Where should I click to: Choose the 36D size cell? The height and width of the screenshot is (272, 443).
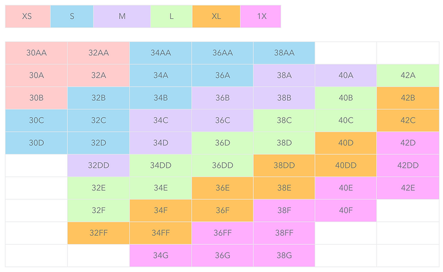(222, 143)
